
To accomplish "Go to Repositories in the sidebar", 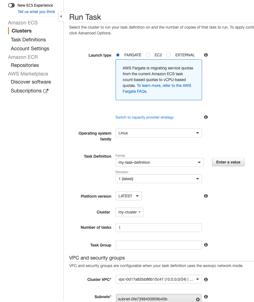I will 25,65.
